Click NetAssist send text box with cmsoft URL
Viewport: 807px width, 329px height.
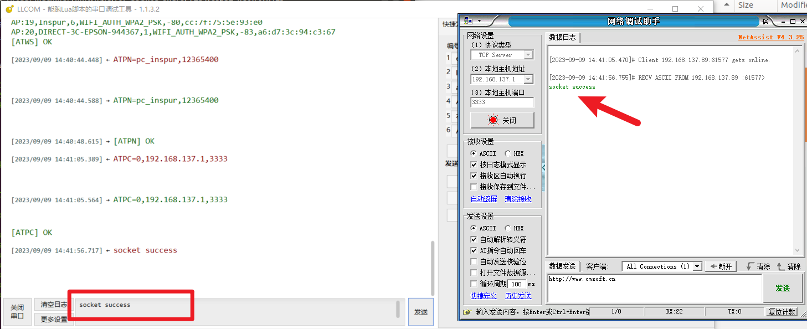point(654,289)
